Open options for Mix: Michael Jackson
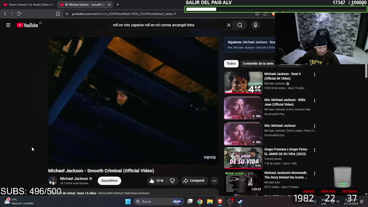The image size is (368, 207). tap(315, 126)
